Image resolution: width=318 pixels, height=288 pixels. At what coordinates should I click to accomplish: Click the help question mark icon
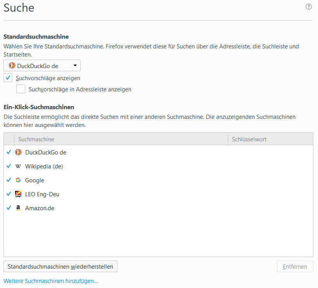(309, 7)
